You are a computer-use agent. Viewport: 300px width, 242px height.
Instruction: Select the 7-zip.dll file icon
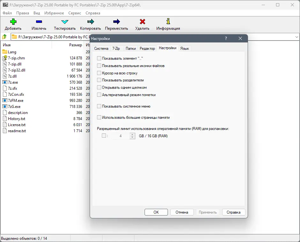(5, 64)
